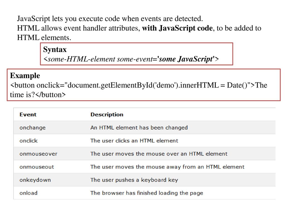Screen dimensions: 285x214
Task: Click 'The browser has finished loading the page'
Action: (x=147, y=193)
